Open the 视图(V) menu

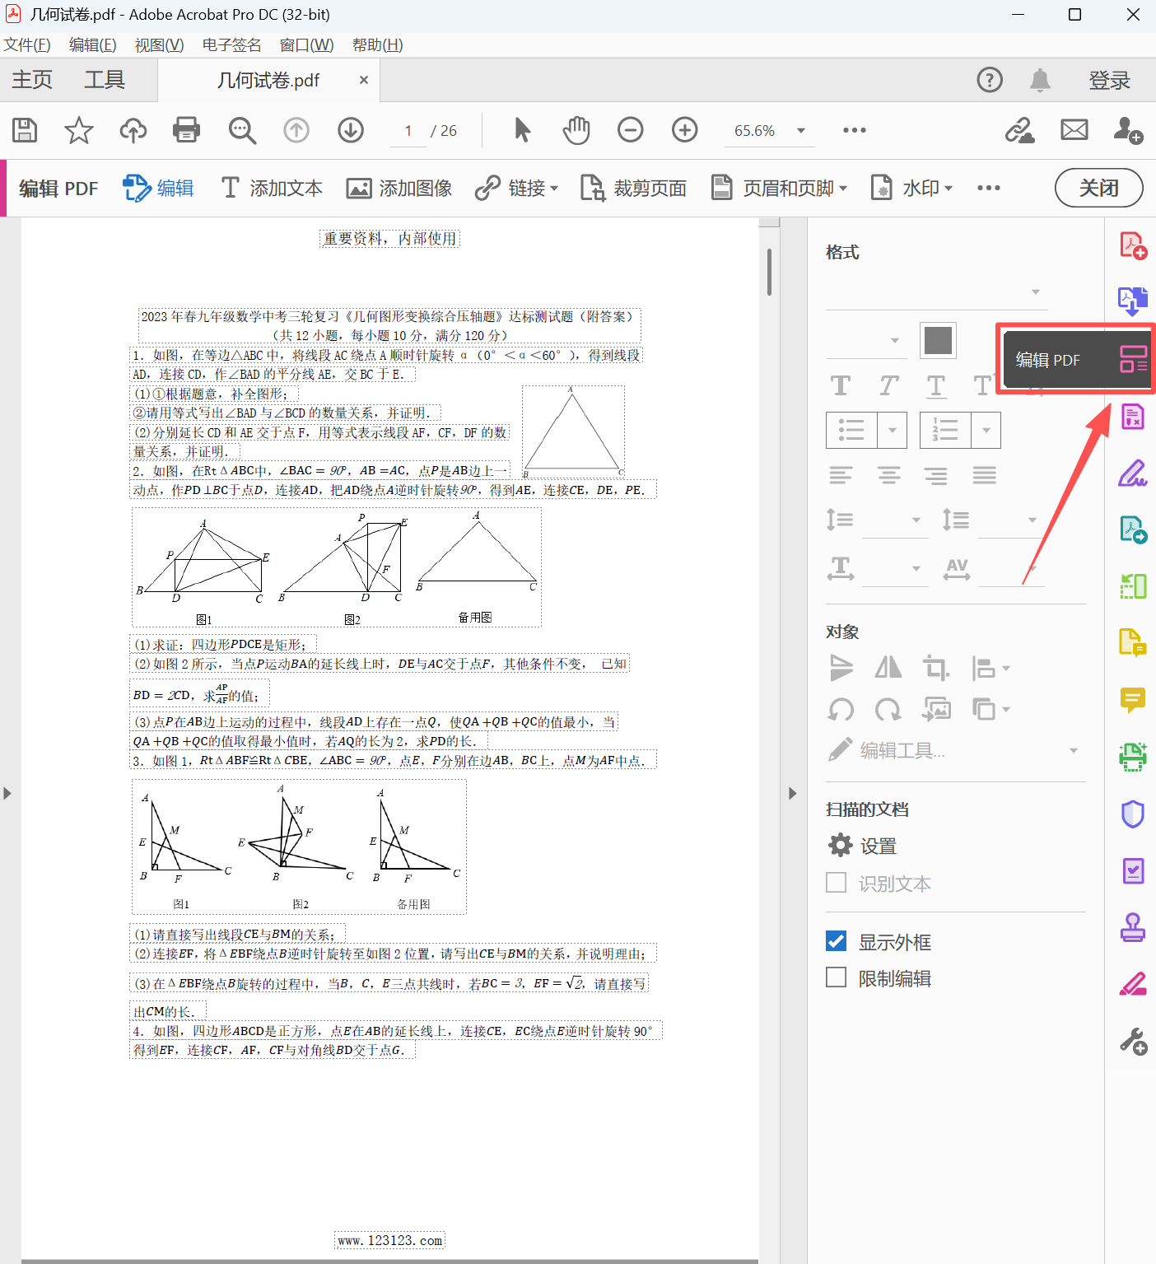point(159,44)
